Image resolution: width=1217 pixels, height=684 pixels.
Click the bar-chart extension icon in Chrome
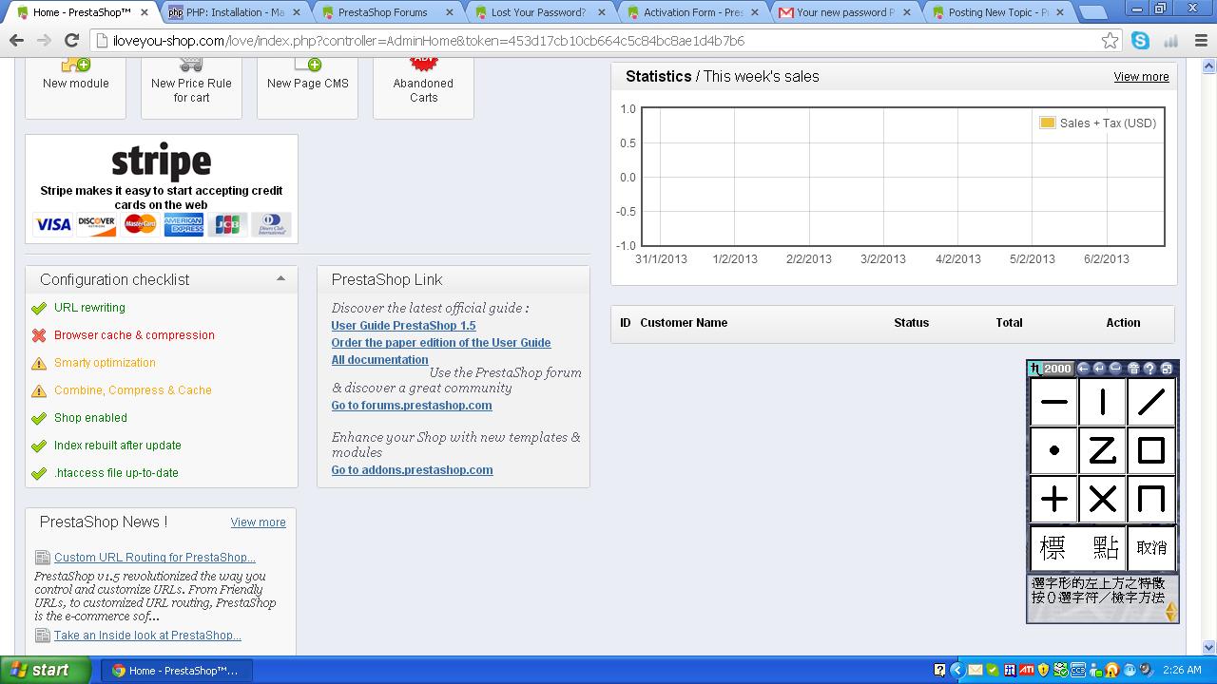click(1170, 41)
